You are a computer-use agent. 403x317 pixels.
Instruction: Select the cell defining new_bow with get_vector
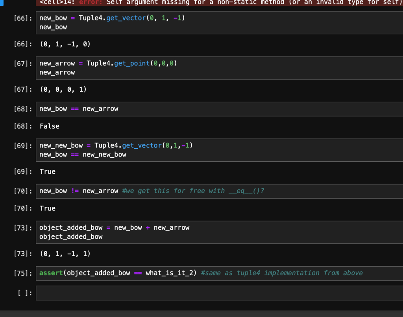[219, 22]
